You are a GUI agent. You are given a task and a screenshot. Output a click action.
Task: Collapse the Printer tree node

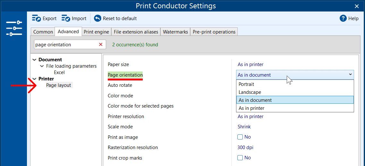pyautogui.click(x=34, y=79)
